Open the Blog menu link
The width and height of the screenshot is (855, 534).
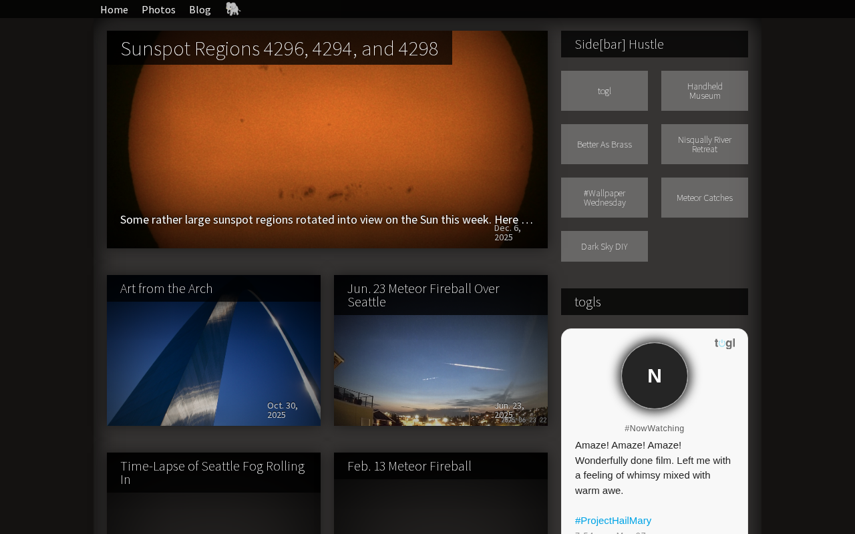[x=200, y=9]
